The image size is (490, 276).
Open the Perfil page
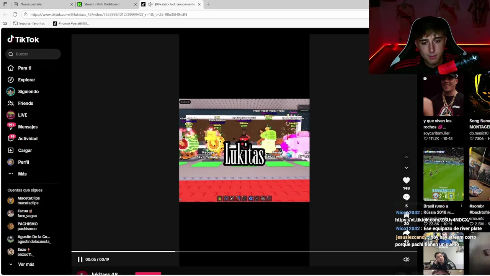coord(23,162)
